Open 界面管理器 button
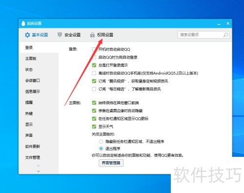This screenshot has height=193, width=244. (x=111, y=163)
